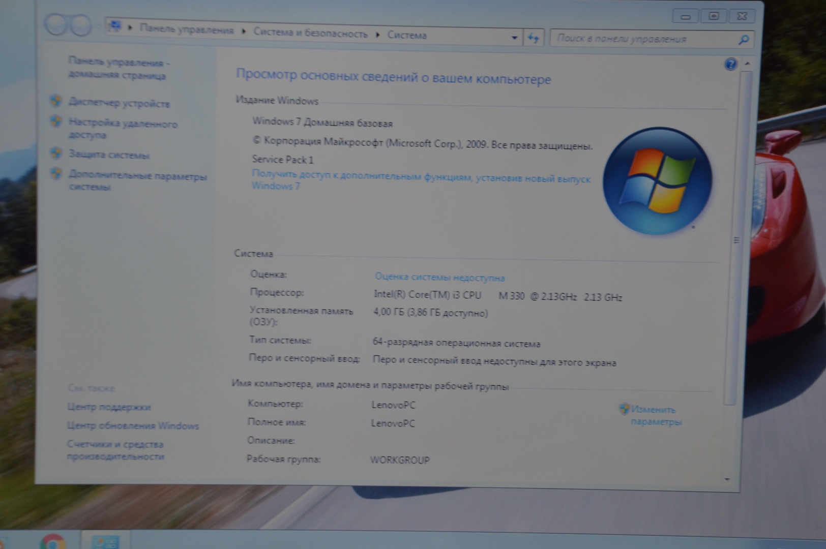The width and height of the screenshot is (826, 549).
Task: Click the shield icon beside Защита системы
Action: pos(56,154)
